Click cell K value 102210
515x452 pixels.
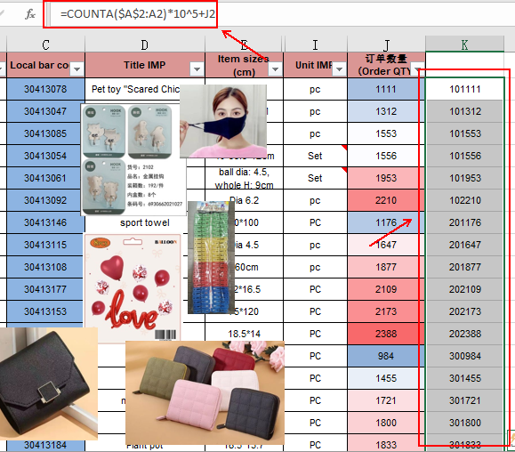(x=465, y=200)
